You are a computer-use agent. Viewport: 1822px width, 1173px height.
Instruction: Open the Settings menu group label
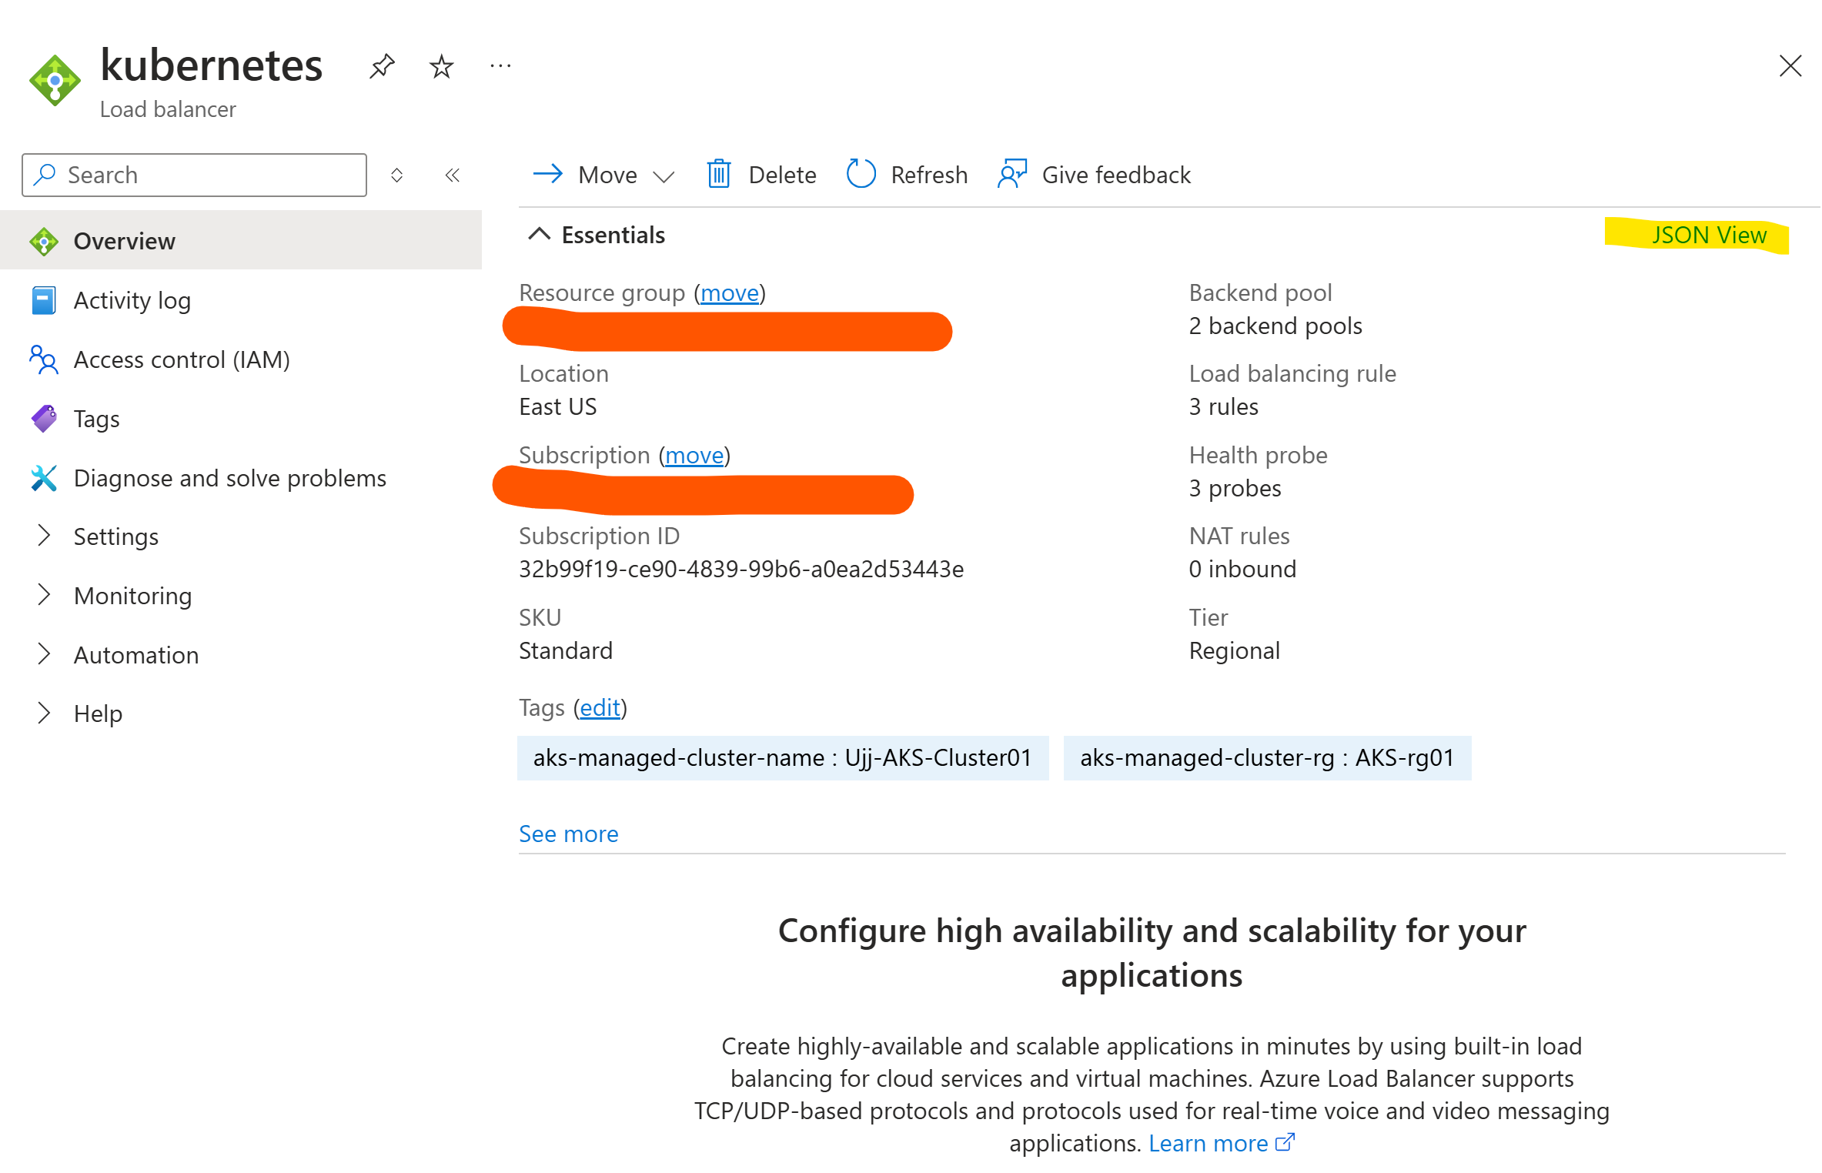click(x=116, y=536)
